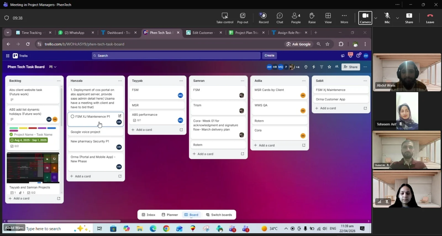This screenshot has height=236, width=442.
Task: Toggle the Camera on or off
Action: pyautogui.click(x=365, y=18)
